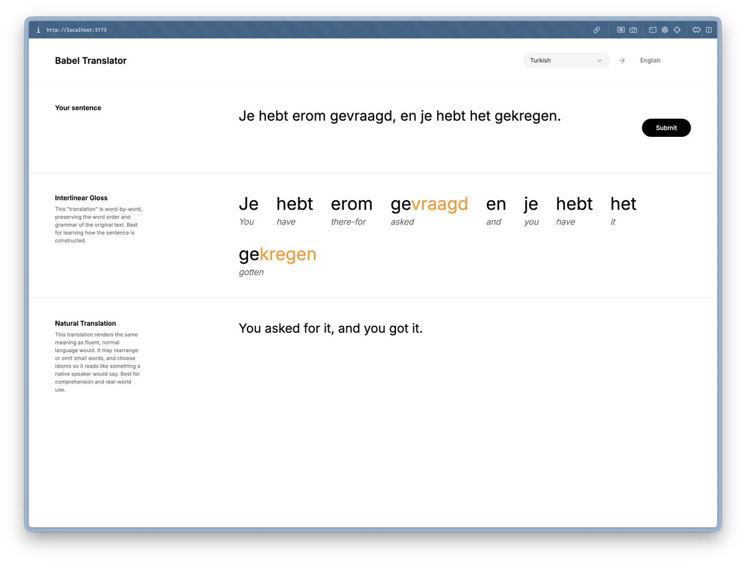Click the first capitalized word 'Je'

point(249,204)
